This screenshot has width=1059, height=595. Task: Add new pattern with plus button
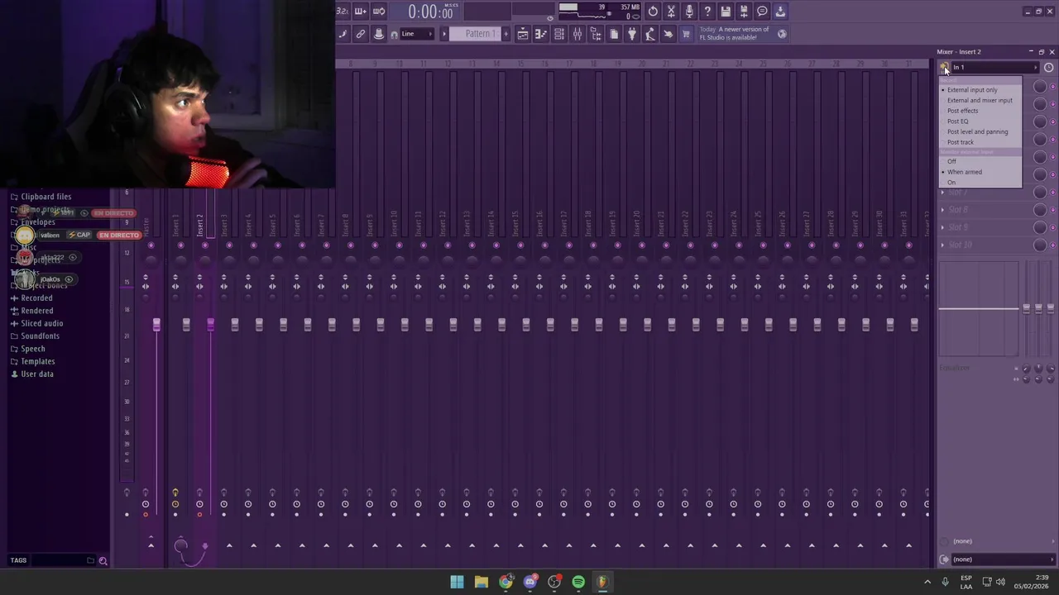click(x=506, y=34)
